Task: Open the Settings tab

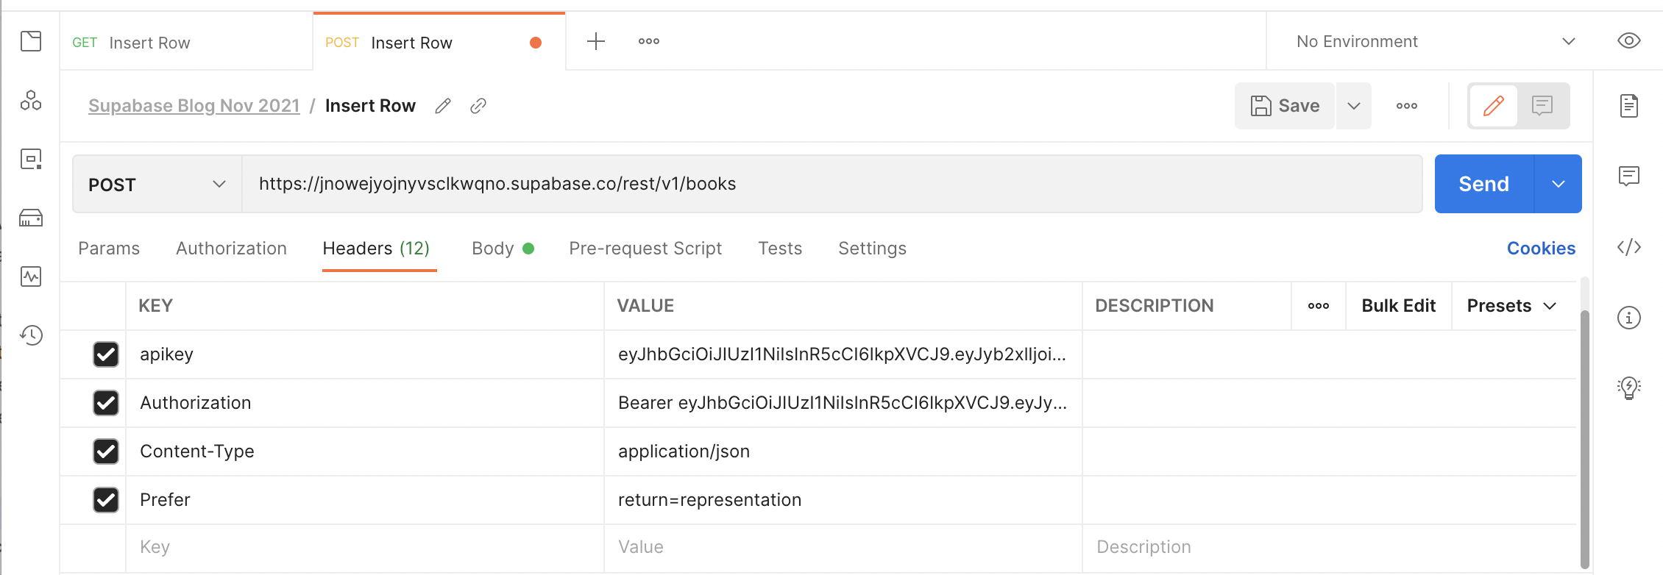Action: [x=872, y=249]
